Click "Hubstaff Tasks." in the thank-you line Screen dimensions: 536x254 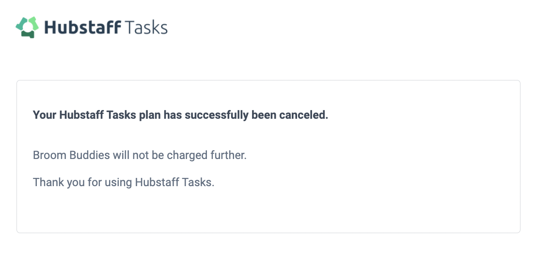(174, 183)
